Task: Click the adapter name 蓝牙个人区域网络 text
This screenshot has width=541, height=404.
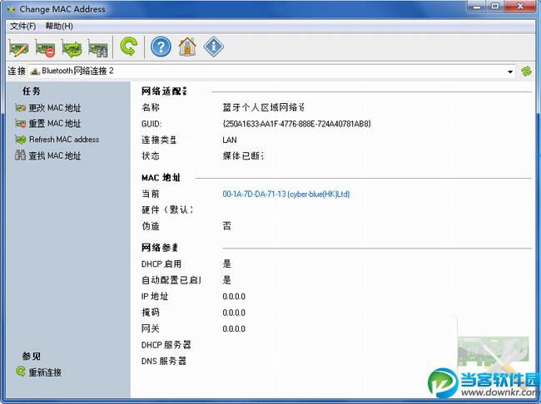Action: click(x=263, y=107)
